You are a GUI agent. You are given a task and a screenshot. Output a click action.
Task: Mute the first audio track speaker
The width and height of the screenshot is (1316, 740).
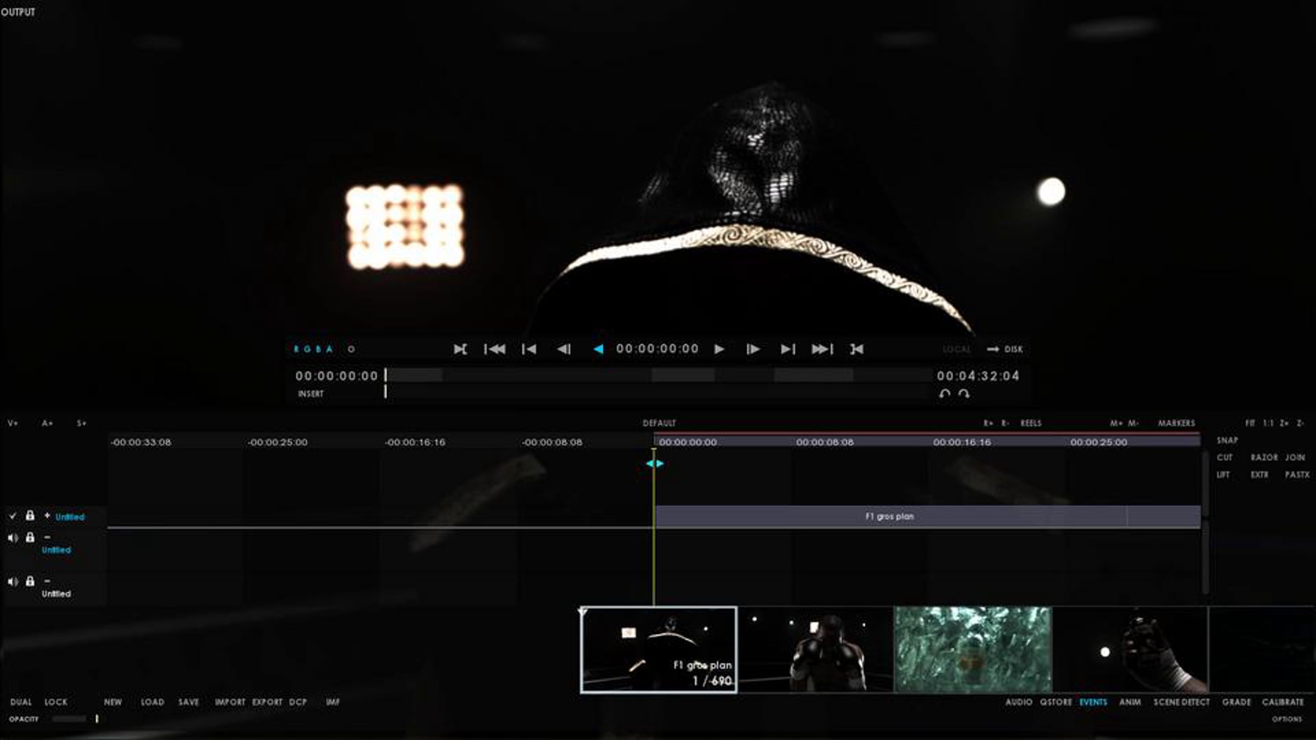[13, 538]
